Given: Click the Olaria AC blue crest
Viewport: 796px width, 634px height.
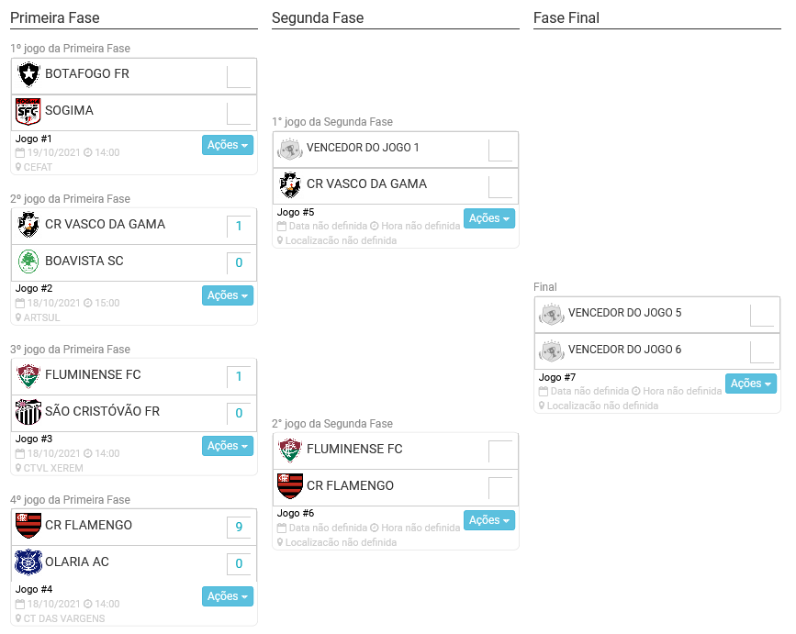Looking at the screenshot, I should coord(28,562).
